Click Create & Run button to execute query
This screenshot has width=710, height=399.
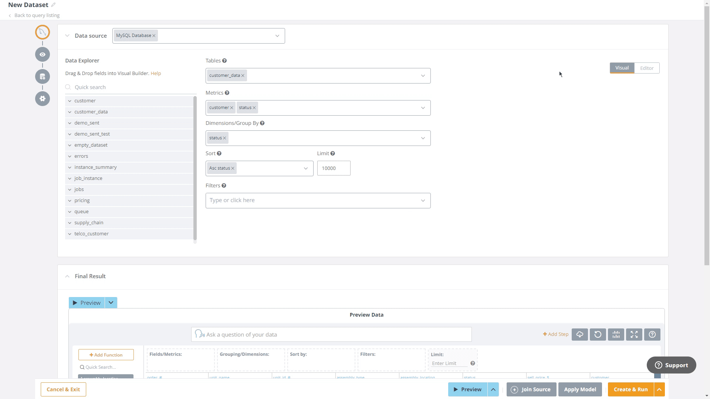[630, 389]
